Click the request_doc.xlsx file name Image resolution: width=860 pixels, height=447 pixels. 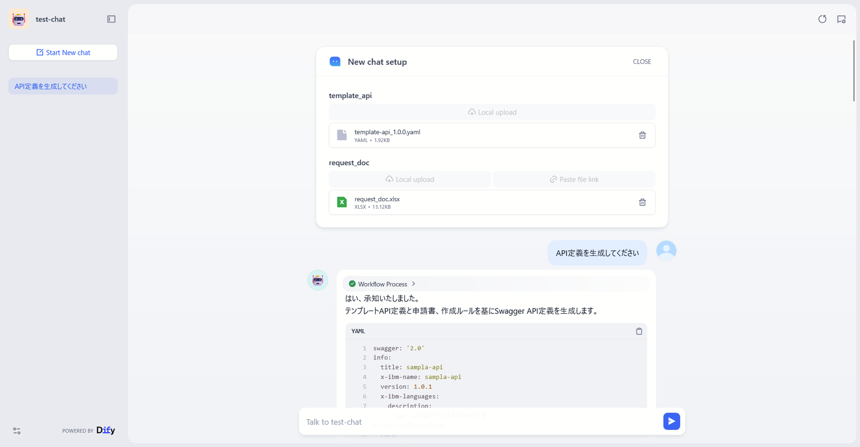pyautogui.click(x=377, y=199)
